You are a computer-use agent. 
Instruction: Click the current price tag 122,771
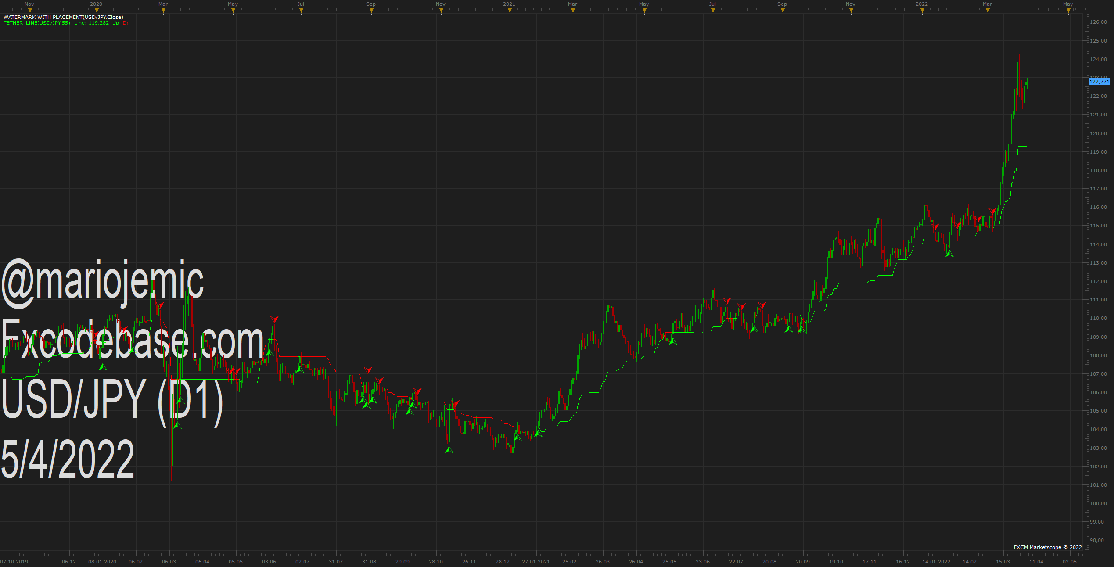(x=1100, y=82)
